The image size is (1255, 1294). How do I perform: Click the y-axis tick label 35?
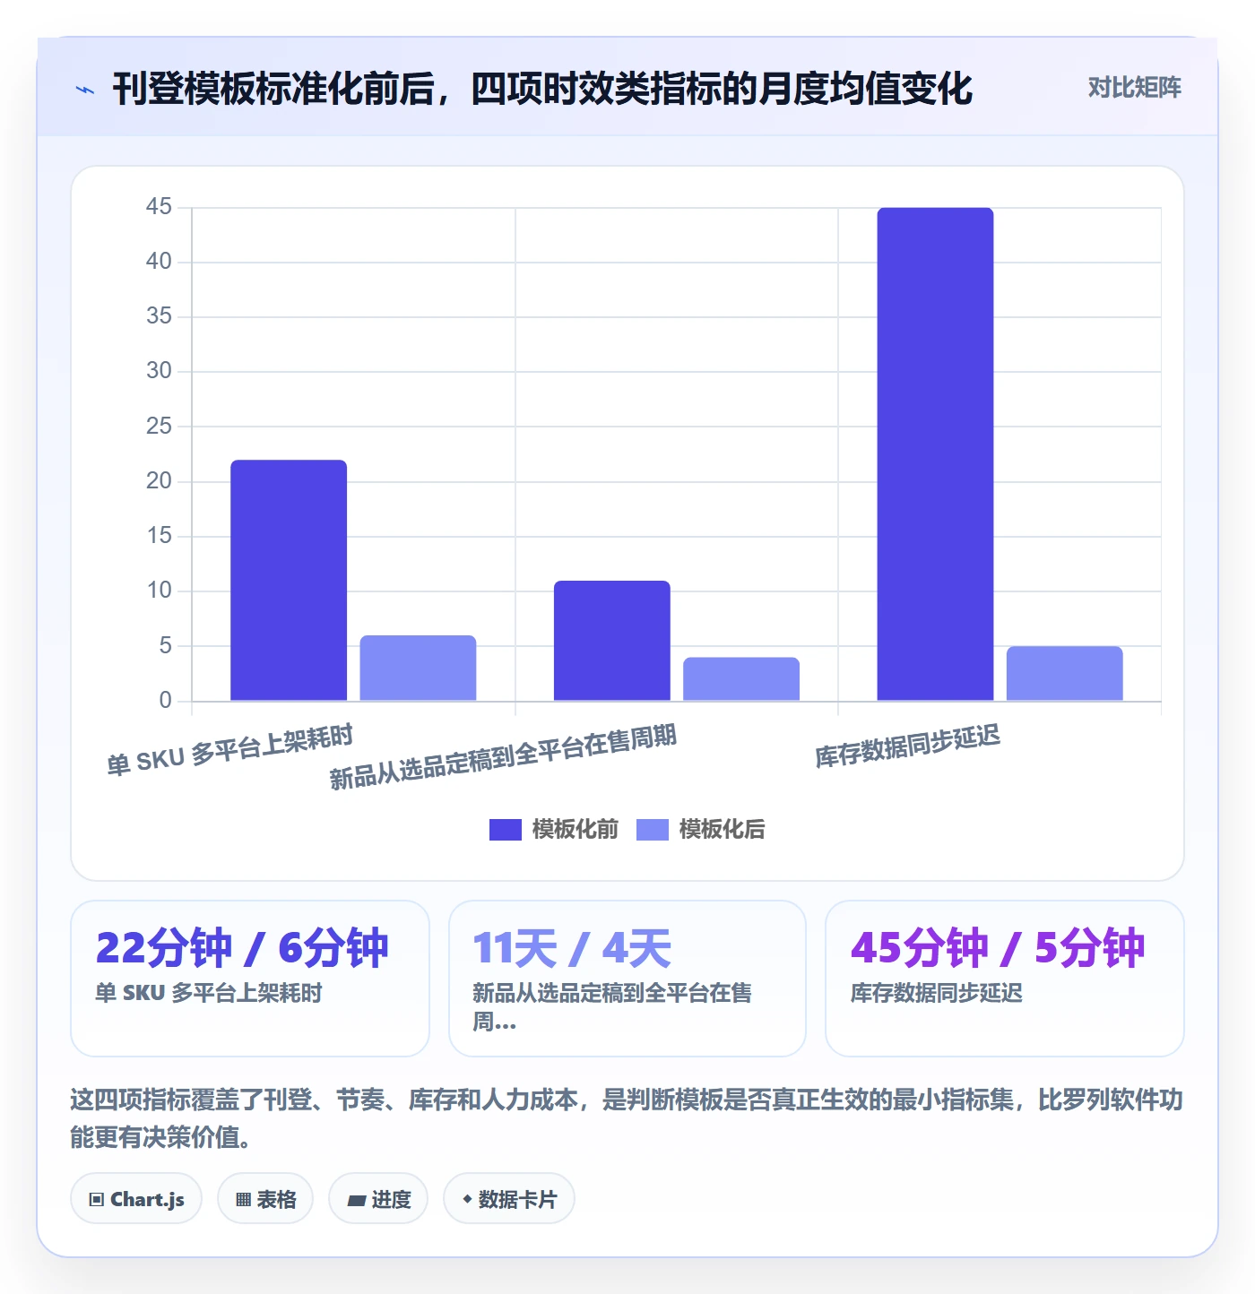159,316
